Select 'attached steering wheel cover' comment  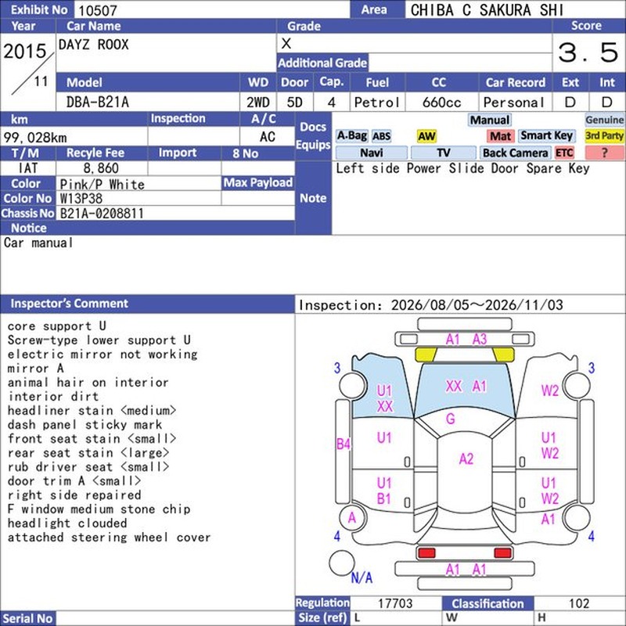click(109, 538)
